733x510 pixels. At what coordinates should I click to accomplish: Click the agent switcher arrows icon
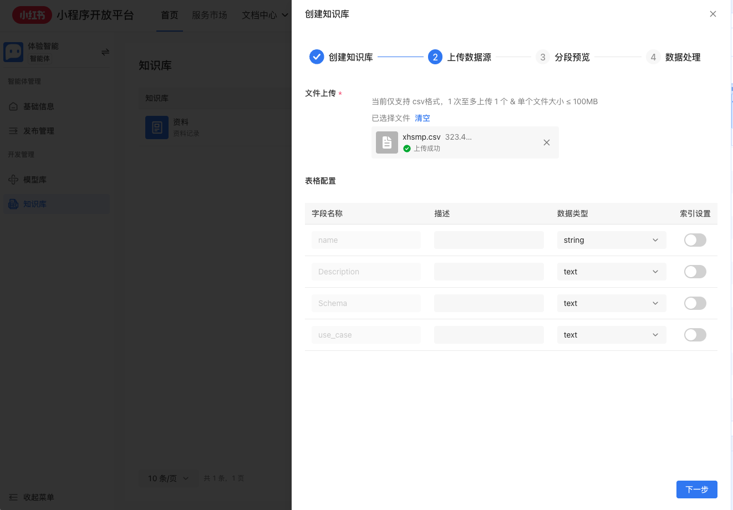pyautogui.click(x=105, y=52)
